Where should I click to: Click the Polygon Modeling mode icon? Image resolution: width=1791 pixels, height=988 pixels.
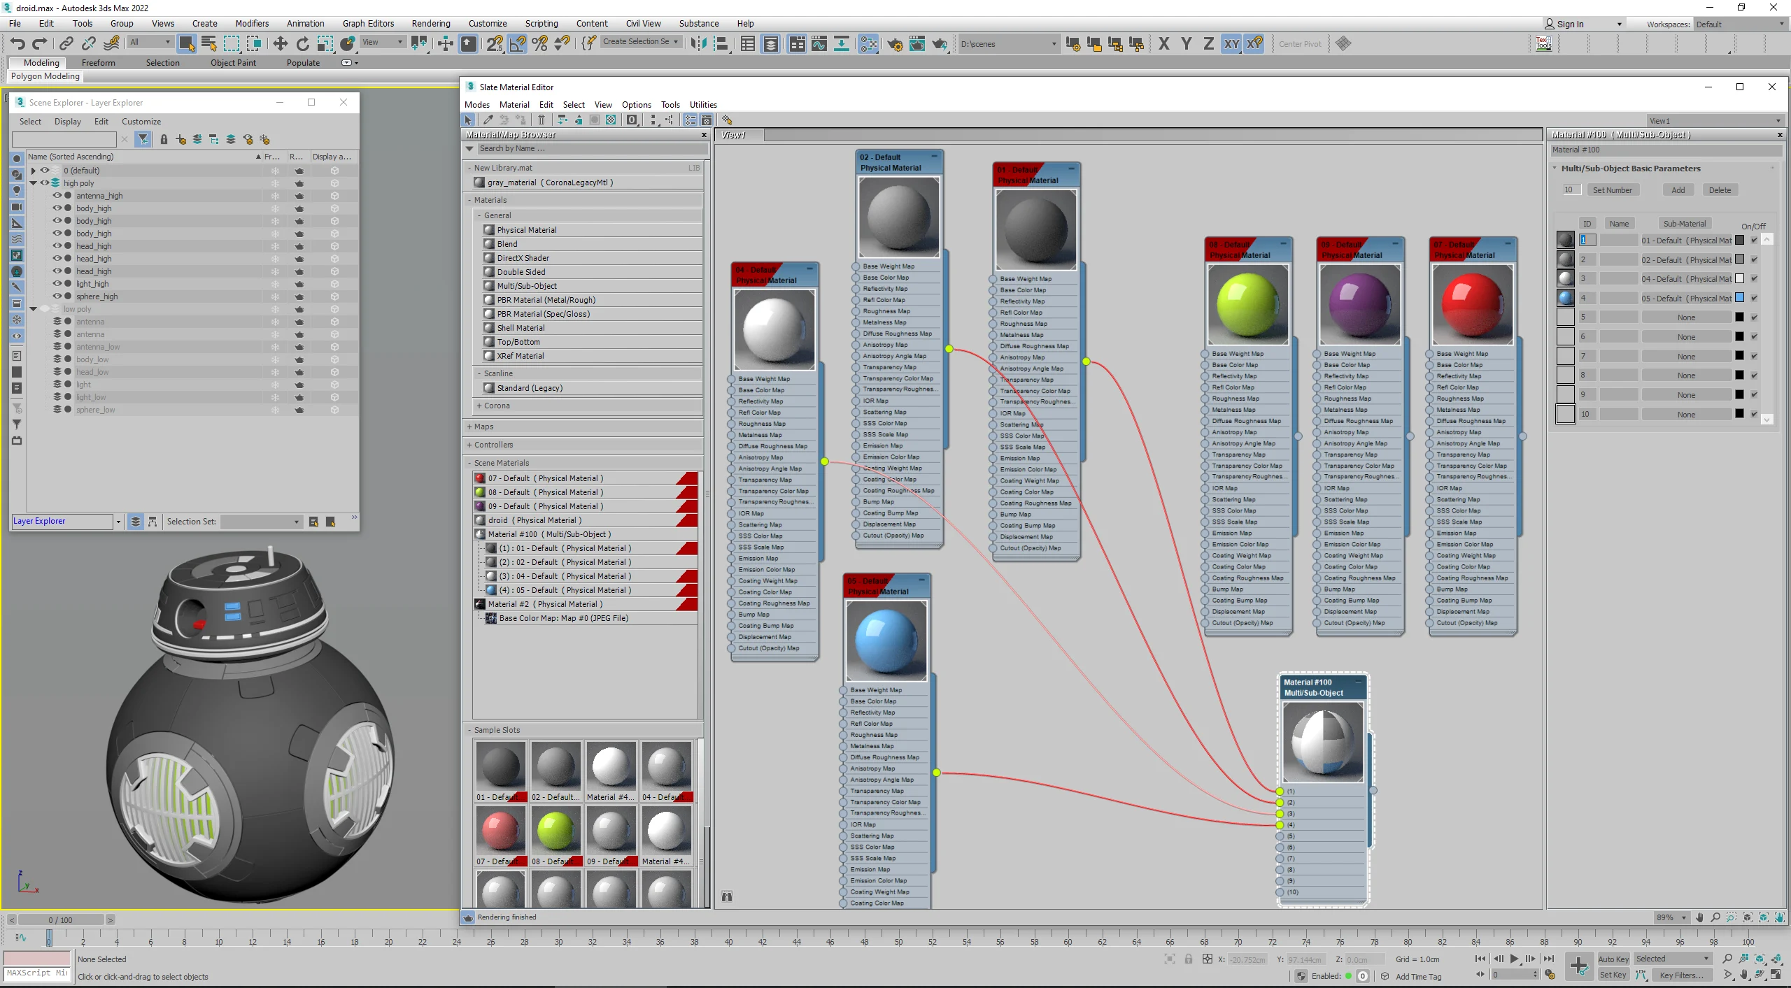(45, 77)
